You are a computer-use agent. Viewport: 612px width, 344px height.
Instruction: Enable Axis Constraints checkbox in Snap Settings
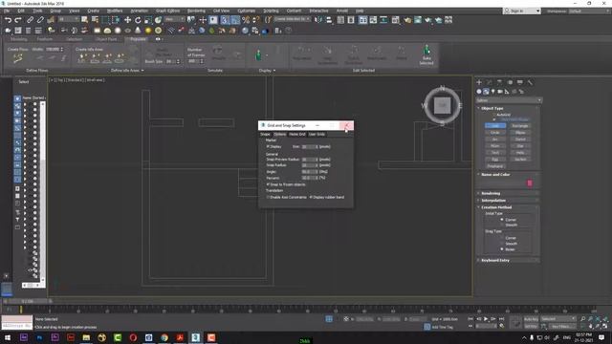coord(268,198)
